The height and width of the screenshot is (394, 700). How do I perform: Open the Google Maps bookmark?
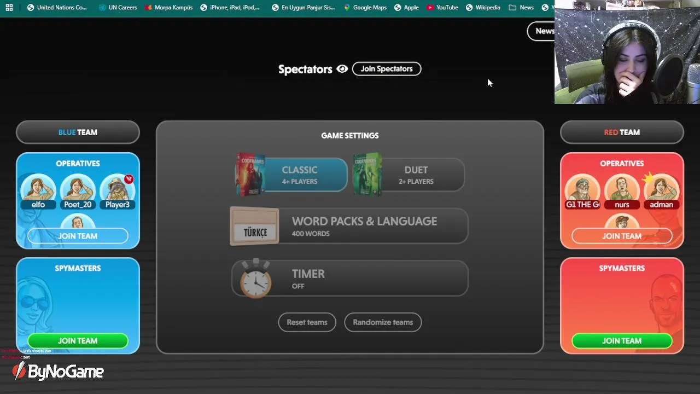click(365, 8)
